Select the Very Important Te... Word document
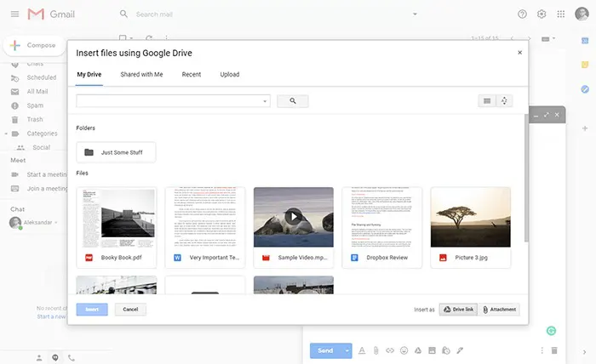This screenshot has height=364, width=596. (x=205, y=227)
